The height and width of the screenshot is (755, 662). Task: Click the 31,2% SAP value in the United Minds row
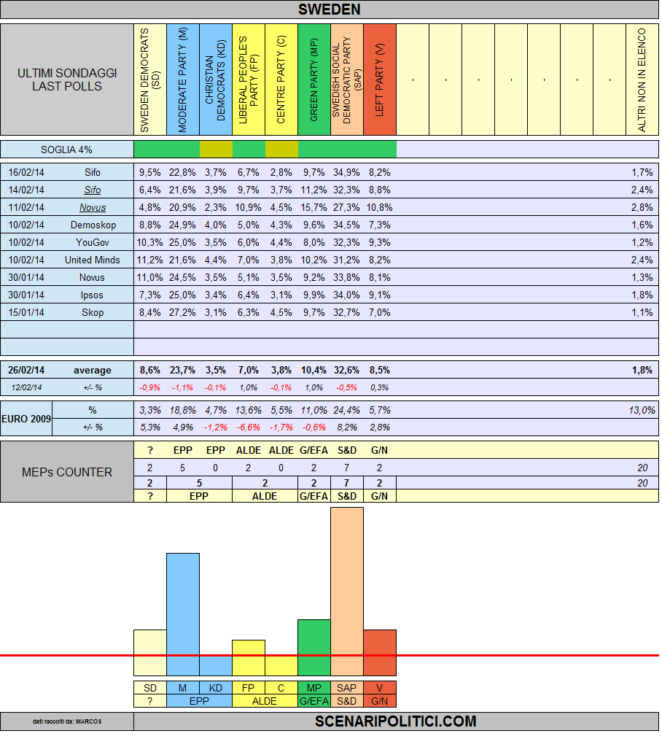pyautogui.click(x=346, y=260)
